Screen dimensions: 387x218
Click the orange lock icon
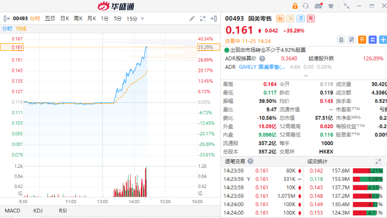pos(295,6)
